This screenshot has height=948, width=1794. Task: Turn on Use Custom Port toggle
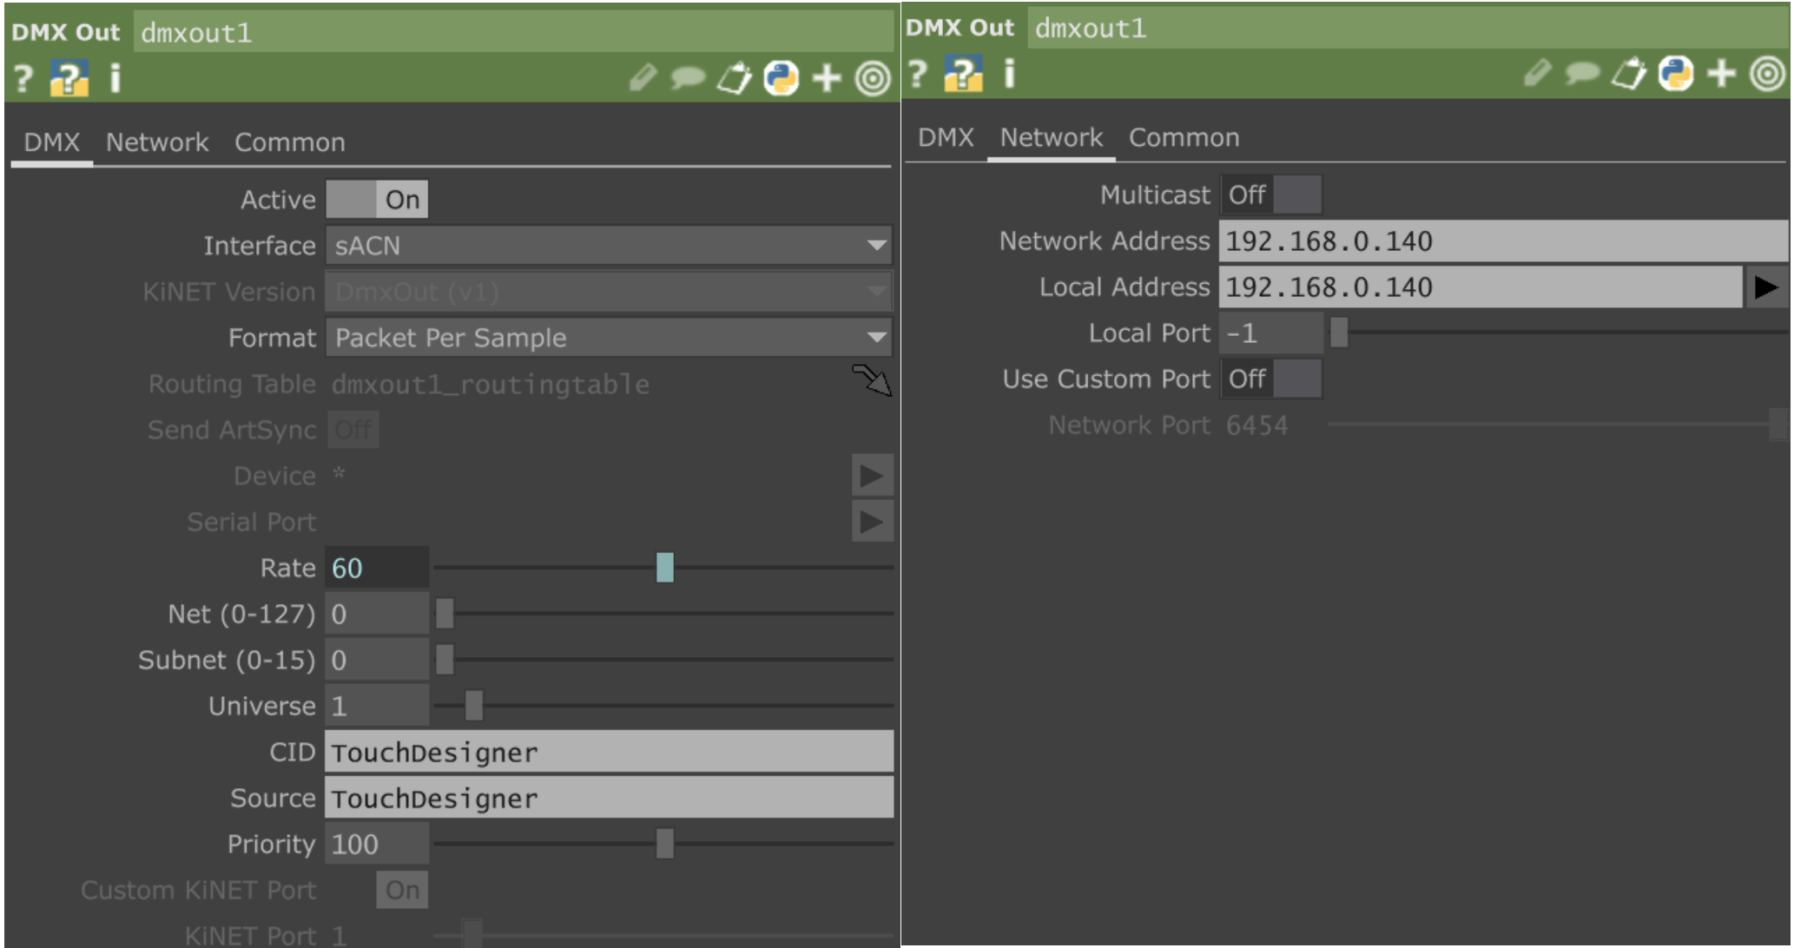(x=1270, y=379)
